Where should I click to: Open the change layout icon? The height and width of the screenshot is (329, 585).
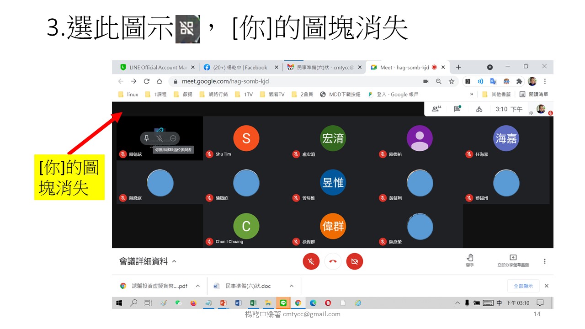[x=479, y=109]
